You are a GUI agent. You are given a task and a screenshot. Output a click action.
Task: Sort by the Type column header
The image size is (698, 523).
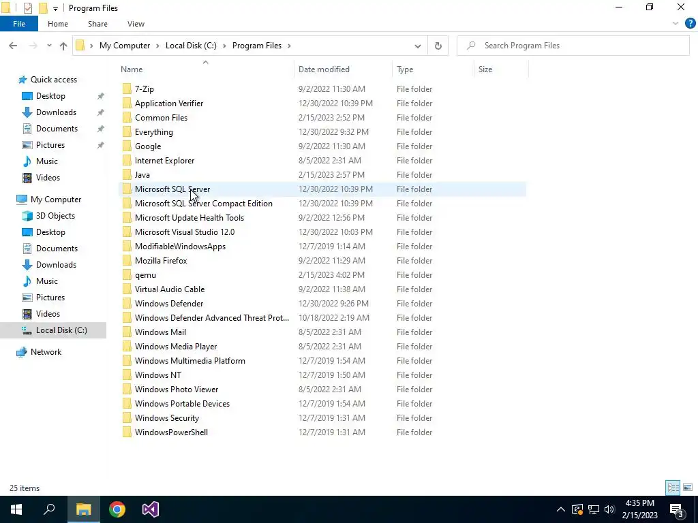(405, 69)
